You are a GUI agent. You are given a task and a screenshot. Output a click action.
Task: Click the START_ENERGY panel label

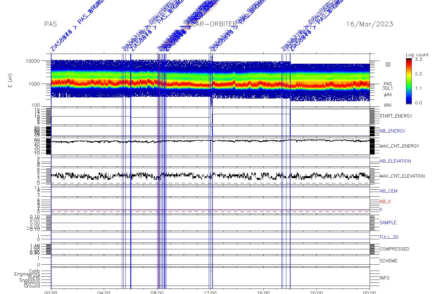point(396,116)
